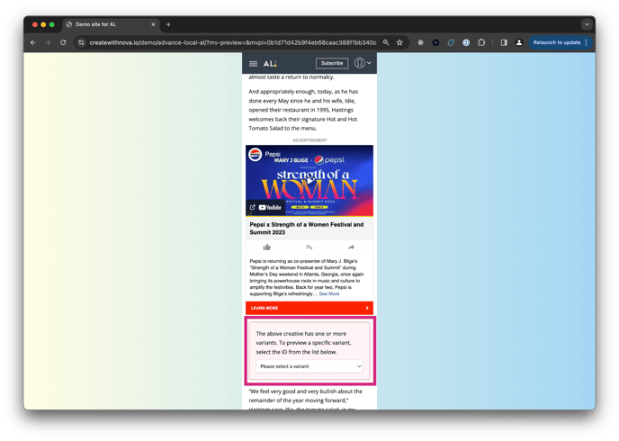Bookmark this page with the star icon

point(399,42)
